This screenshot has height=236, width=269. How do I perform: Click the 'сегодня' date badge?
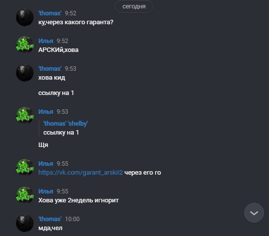(x=134, y=6)
